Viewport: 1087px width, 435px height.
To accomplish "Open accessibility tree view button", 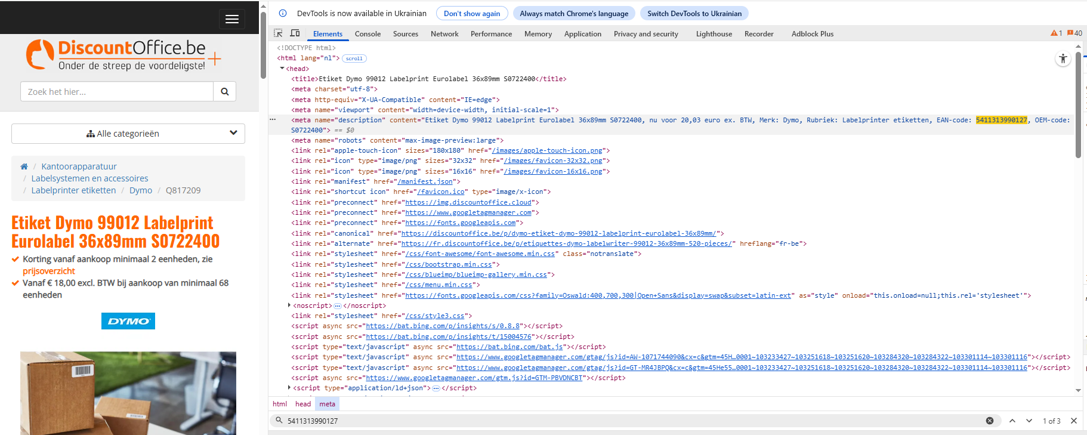I will [x=1063, y=58].
